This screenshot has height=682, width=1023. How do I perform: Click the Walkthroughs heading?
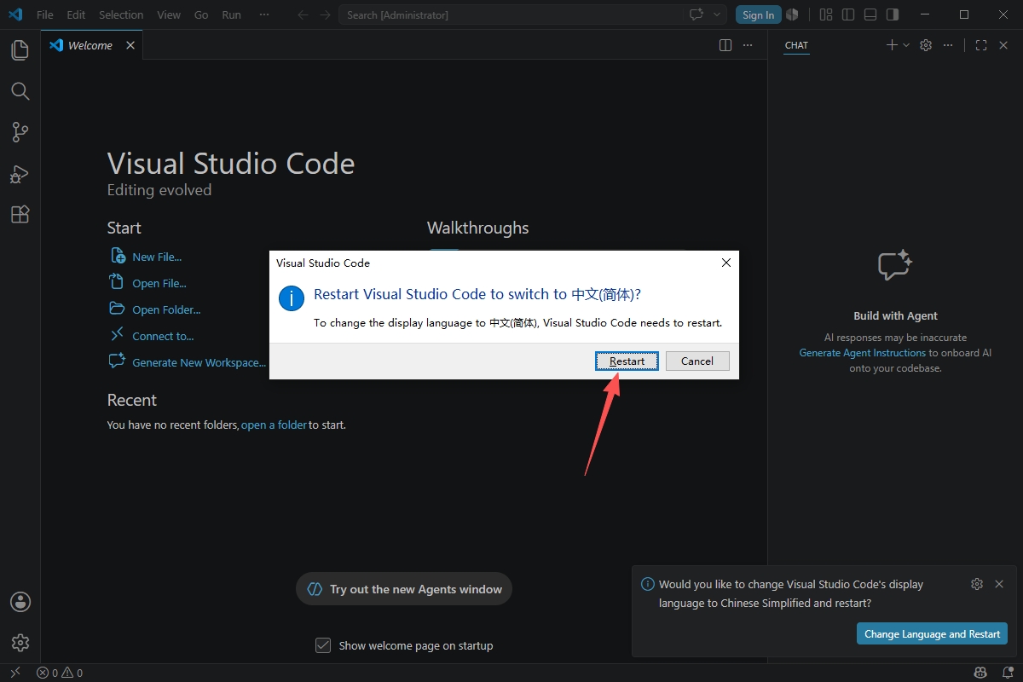pos(477,228)
